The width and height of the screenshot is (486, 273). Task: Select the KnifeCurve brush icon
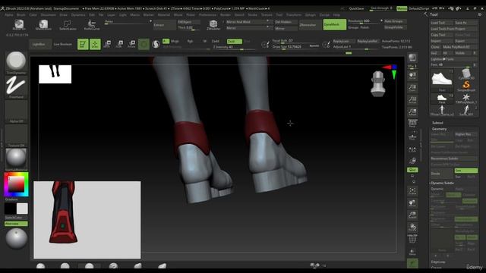coord(92,25)
